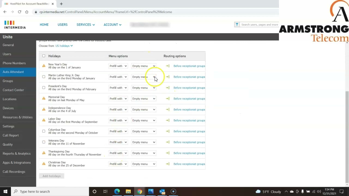The width and height of the screenshot is (349, 196).
Task: Open the Cortana circle on the taskbar
Action: click(94, 191)
